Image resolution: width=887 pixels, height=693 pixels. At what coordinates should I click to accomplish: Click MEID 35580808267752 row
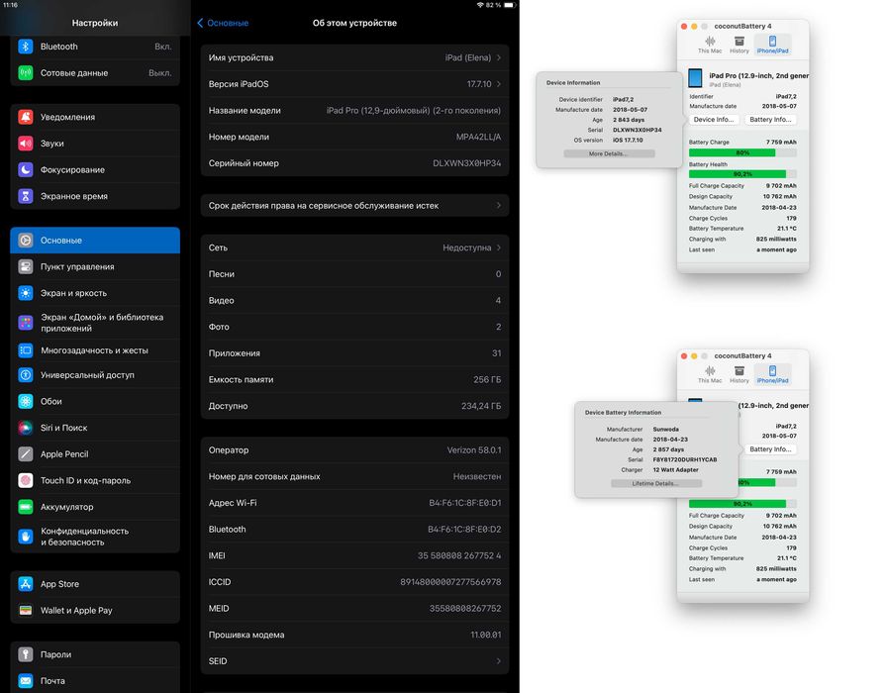coord(354,609)
